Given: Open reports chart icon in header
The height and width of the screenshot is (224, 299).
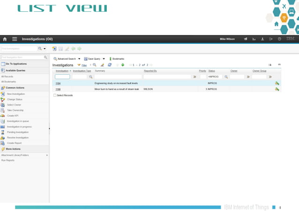Looking at the screenshot, I should pyautogui.click(x=254, y=39).
